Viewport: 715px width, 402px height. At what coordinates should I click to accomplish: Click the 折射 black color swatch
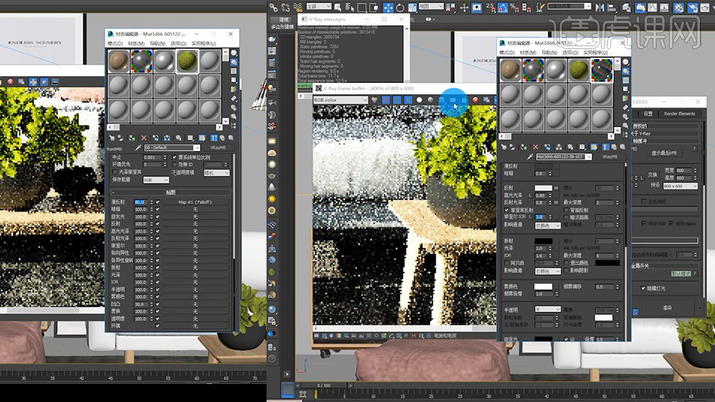click(x=543, y=240)
